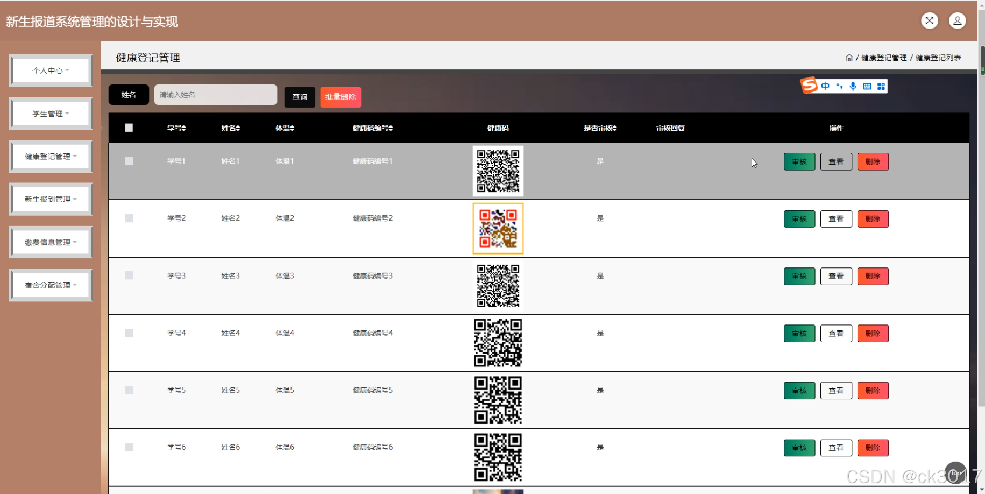Click 查看 button for 学号5
This screenshot has width=985, height=494.
[836, 391]
